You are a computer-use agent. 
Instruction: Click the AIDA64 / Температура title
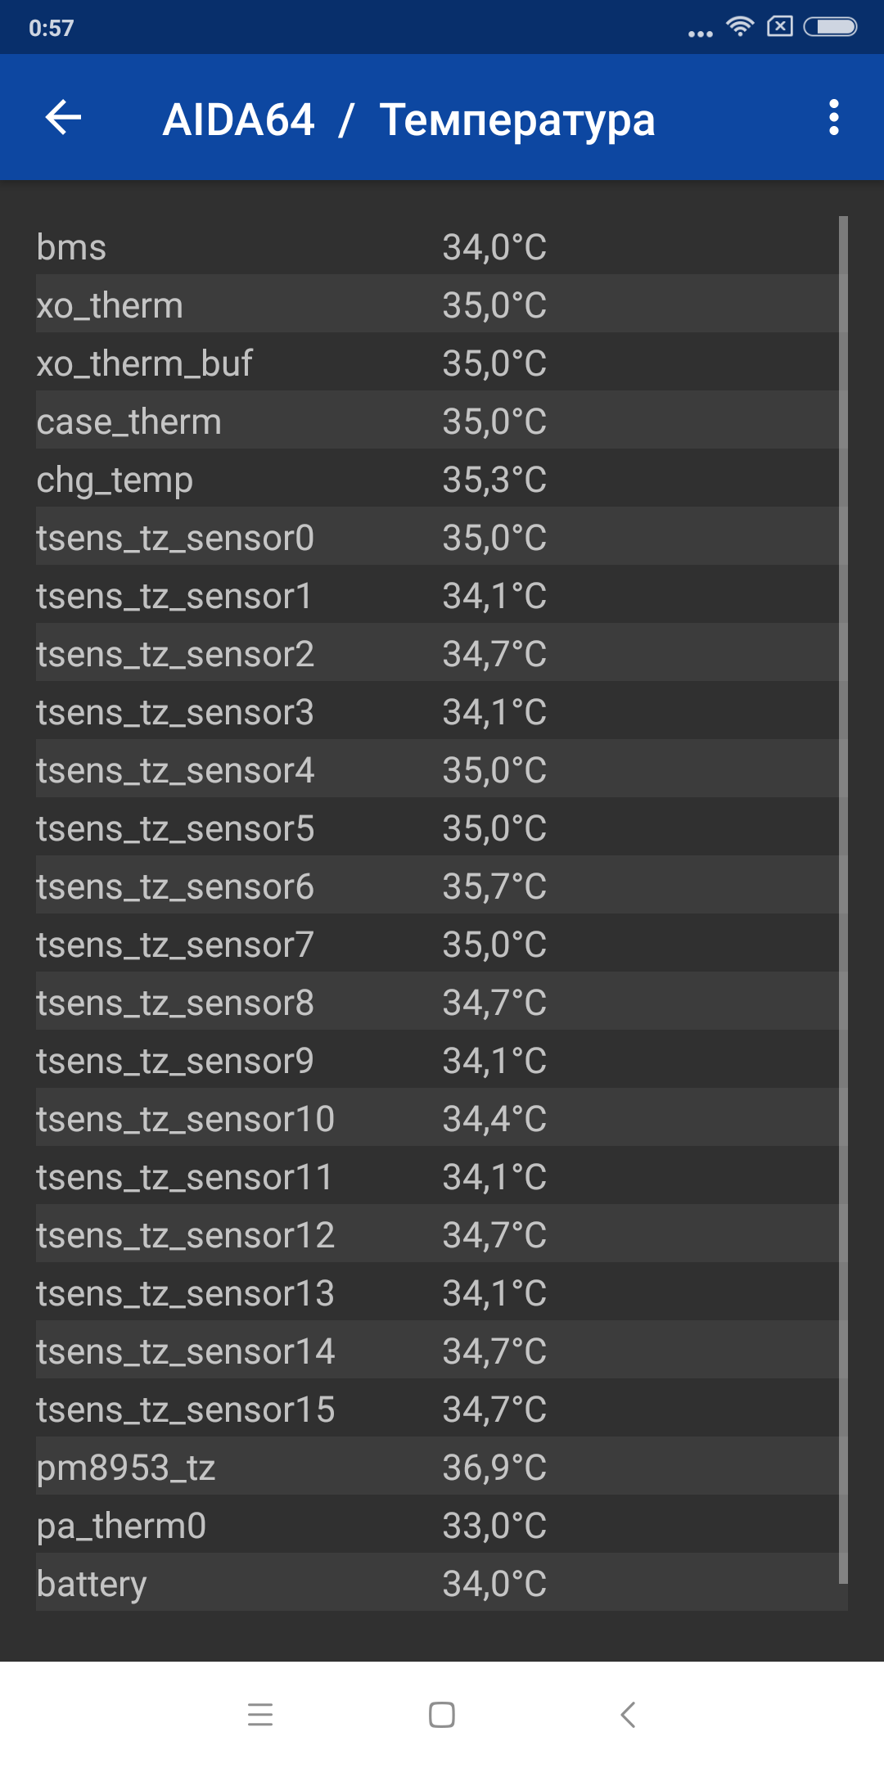point(408,120)
